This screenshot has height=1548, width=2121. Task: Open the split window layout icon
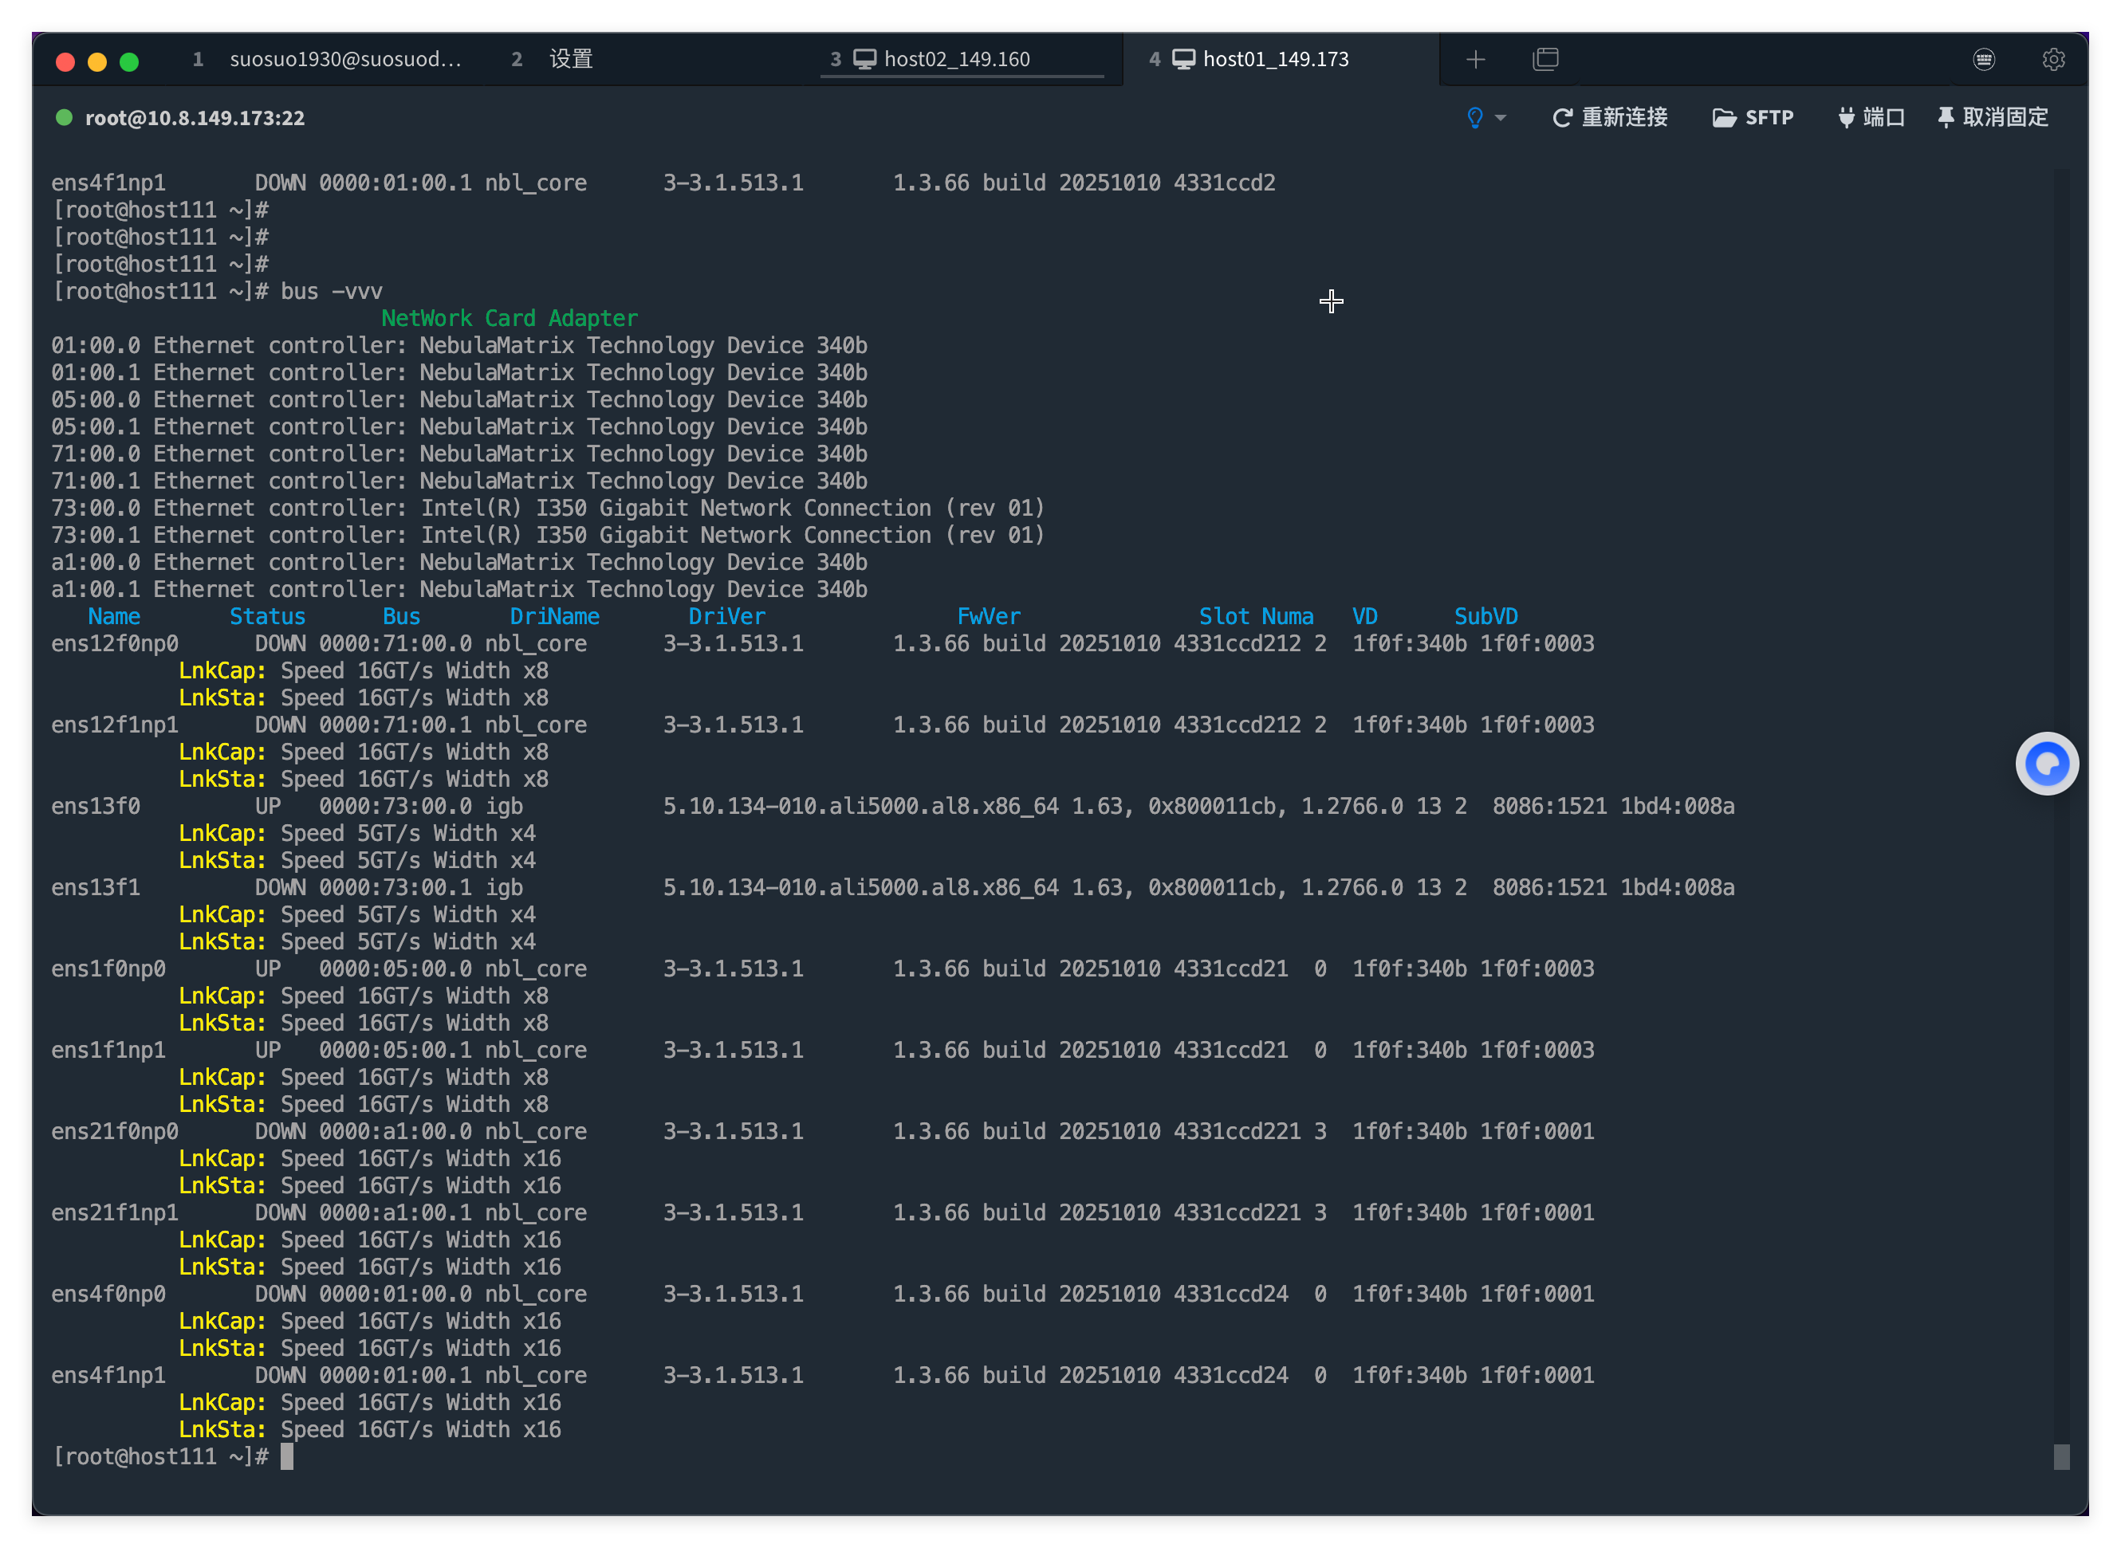(1545, 59)
